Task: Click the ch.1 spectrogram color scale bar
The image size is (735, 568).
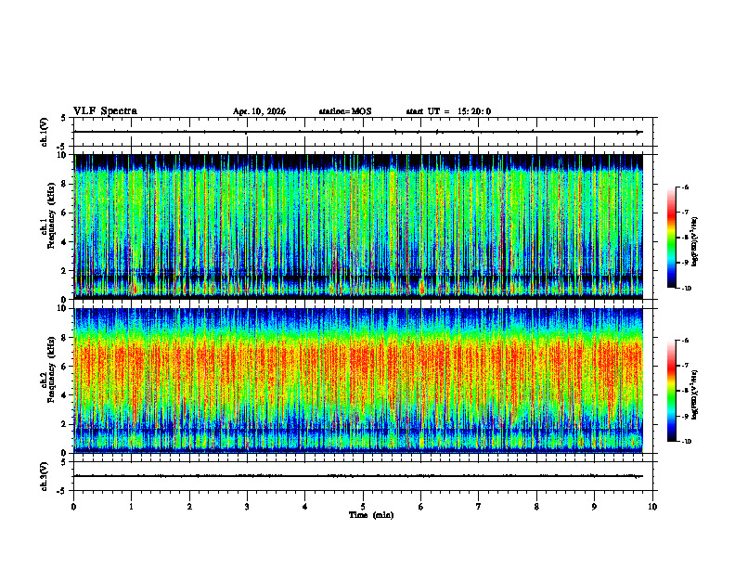Action: click(x=671, y=238)
